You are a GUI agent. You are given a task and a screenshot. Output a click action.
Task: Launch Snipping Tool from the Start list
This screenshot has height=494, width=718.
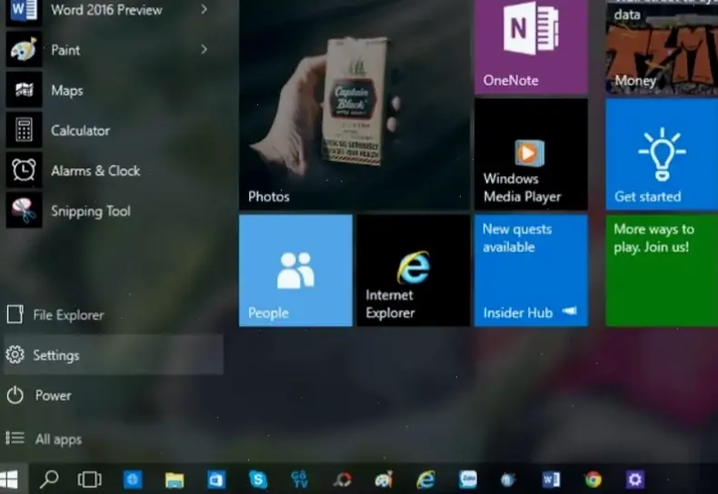90,212
